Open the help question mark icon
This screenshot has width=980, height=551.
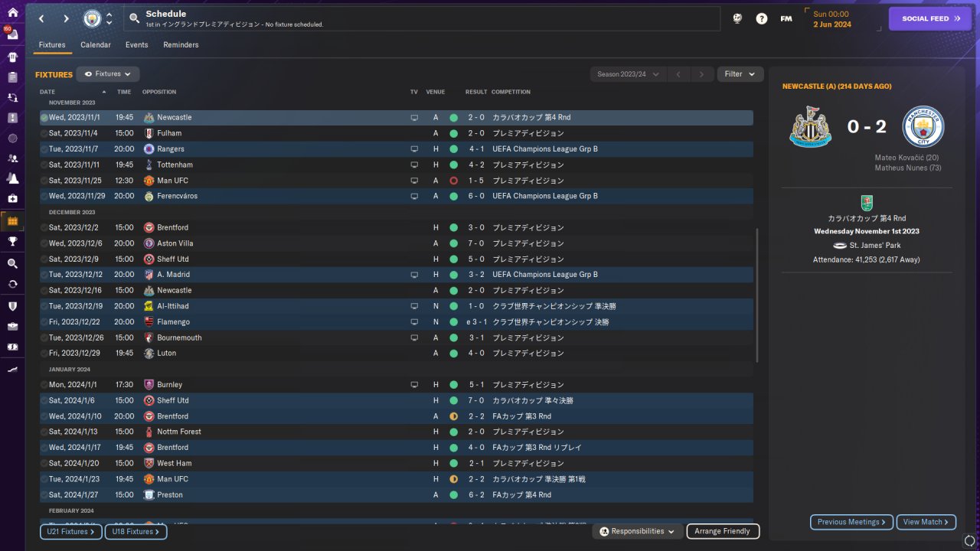(x=762, y=18)
